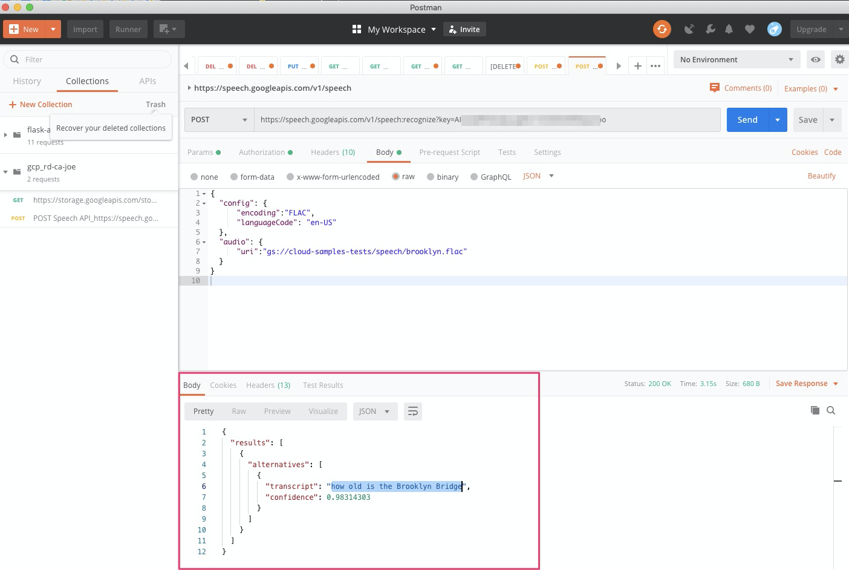Open the user avatar icon
Screen dimensions: 849x570
click(x=775, y=29)
